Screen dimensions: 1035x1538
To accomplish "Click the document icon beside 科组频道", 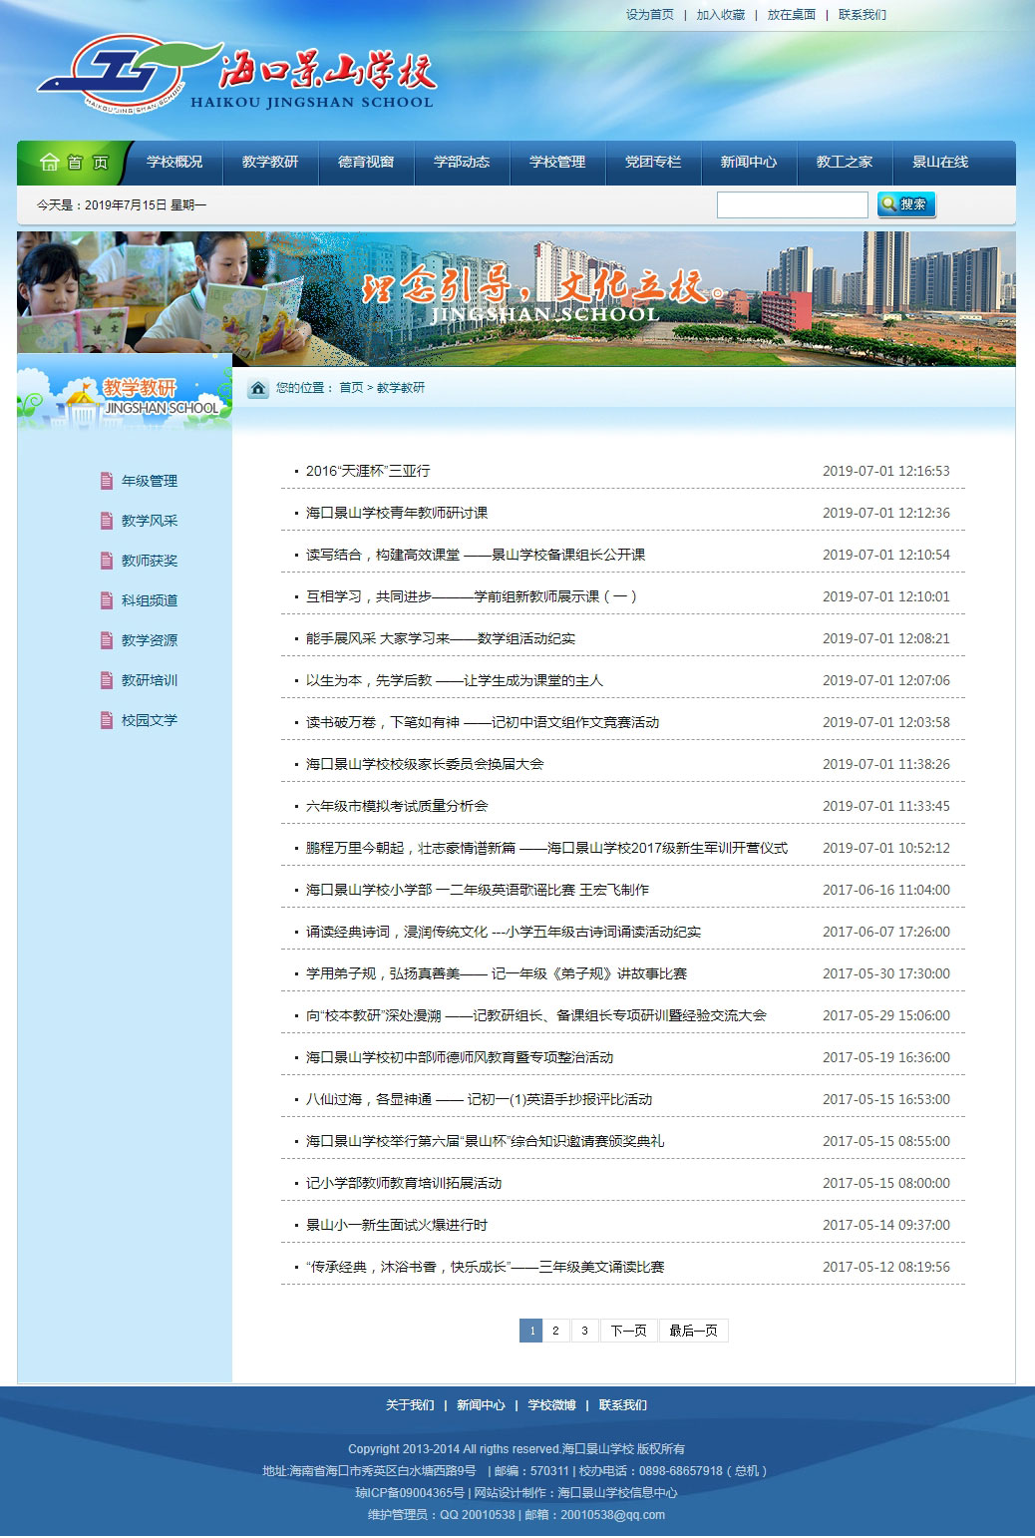I will (107, 600).
